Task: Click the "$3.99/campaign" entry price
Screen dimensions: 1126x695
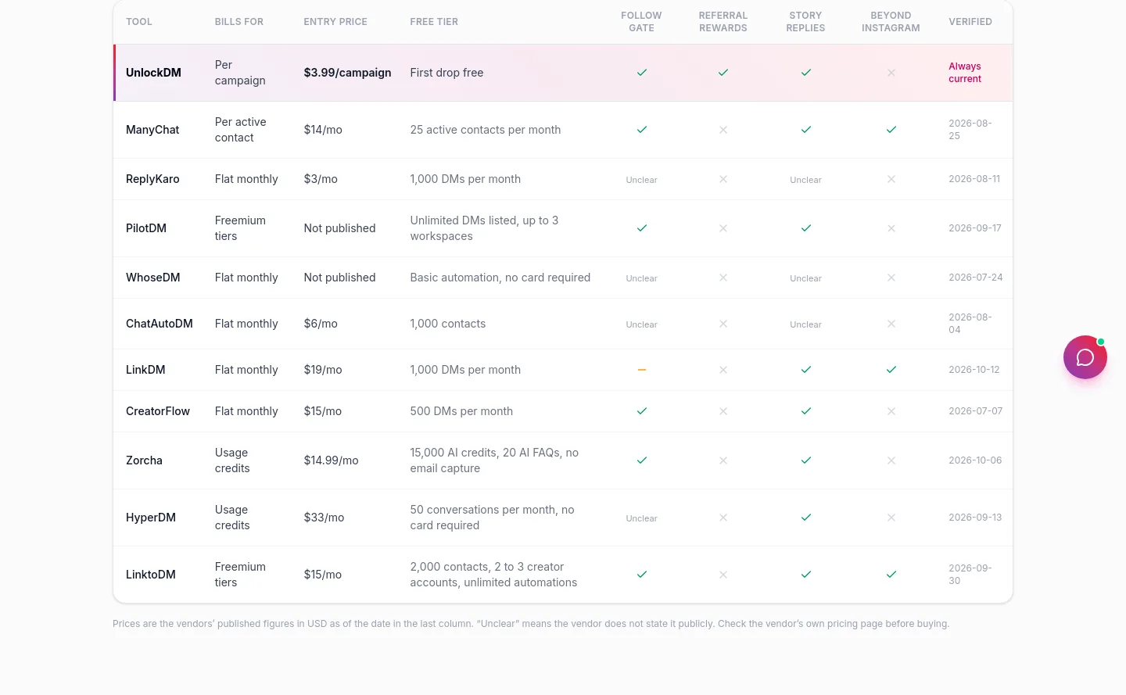Action: (x=347, y=73)
